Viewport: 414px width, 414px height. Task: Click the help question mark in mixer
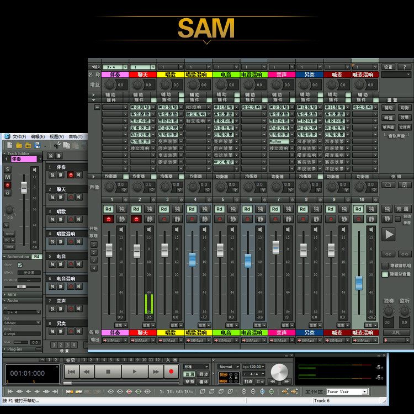click(404, 67)
